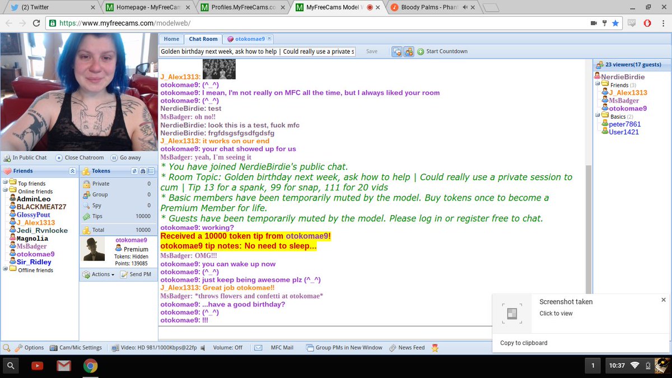The image size is (672, 378).
Task: Bookmark this page with the star icon
Action: click(x=615, y=24)
